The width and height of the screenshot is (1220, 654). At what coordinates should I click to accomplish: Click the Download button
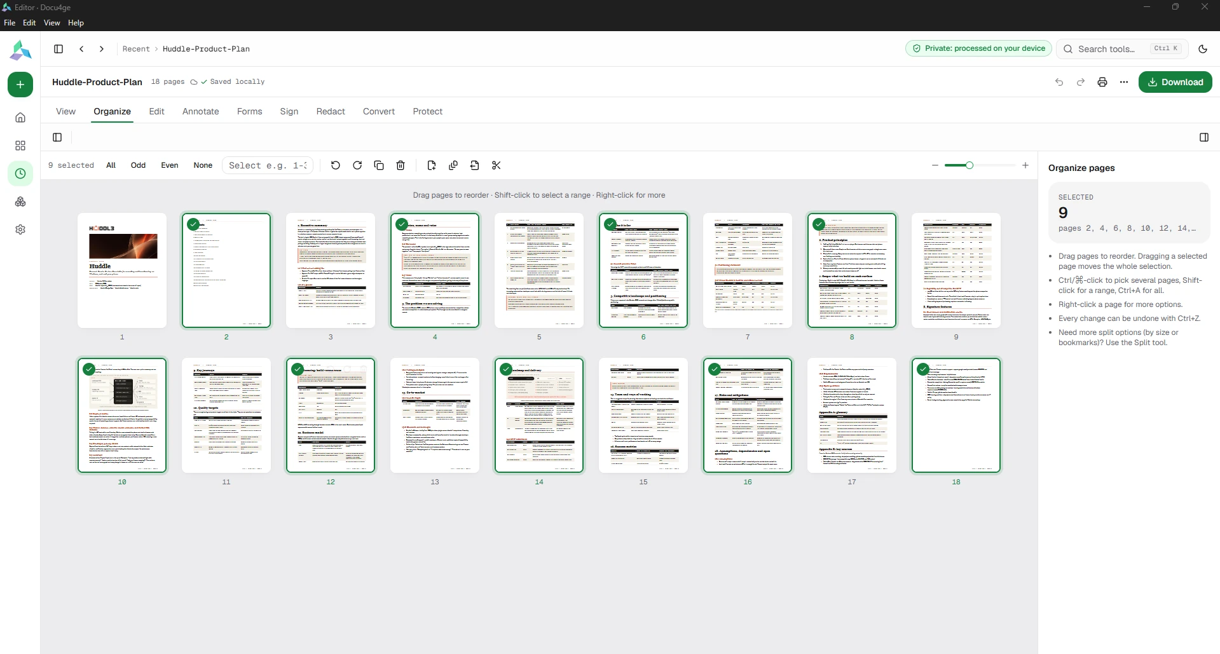1175,82
